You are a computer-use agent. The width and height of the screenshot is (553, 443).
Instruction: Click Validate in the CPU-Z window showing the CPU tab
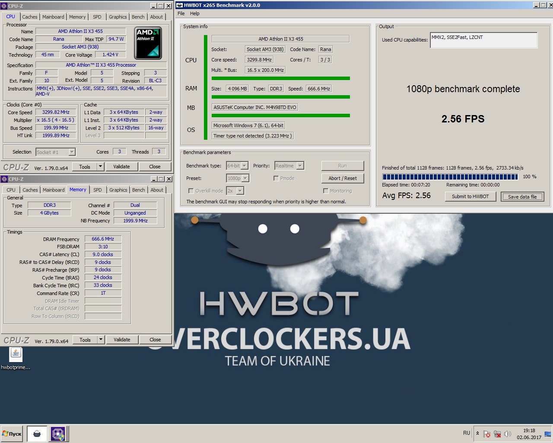[x=121, y=167]
